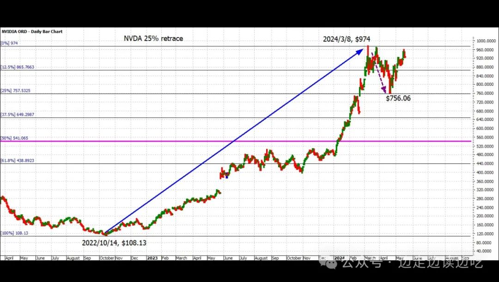
Task: Click the 2024/3/8, $974 peak label
Action: (x=347, y=39)
